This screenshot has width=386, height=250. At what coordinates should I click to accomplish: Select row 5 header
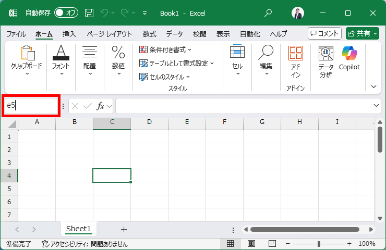pyautogui.click(x=9, y=189)
